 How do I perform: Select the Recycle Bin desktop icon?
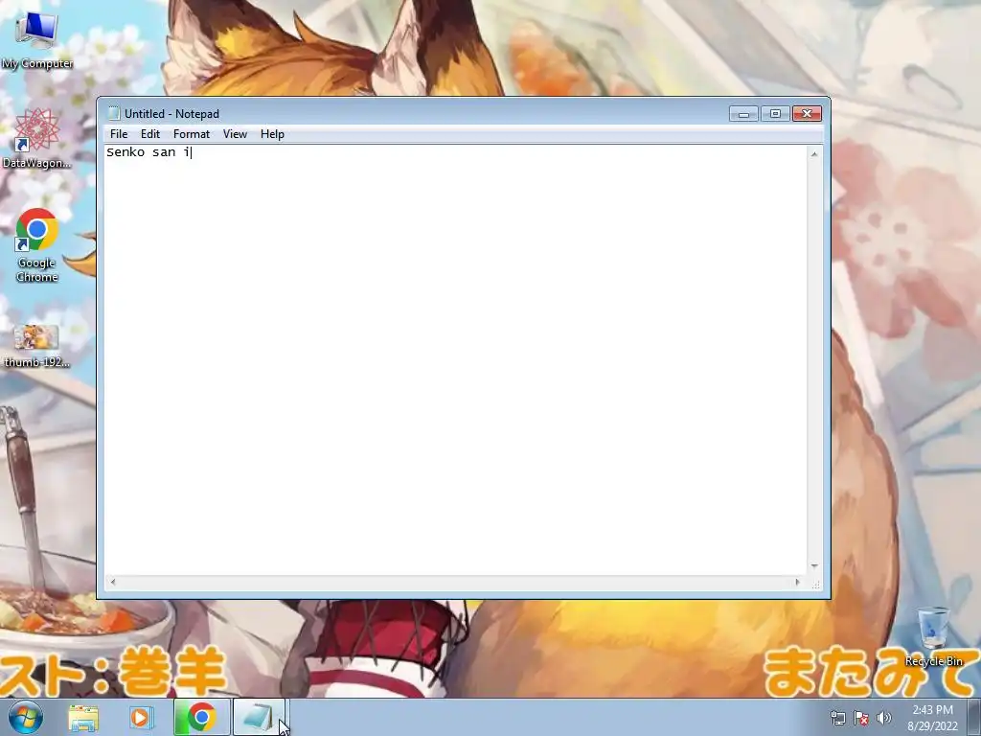point(933,636)
